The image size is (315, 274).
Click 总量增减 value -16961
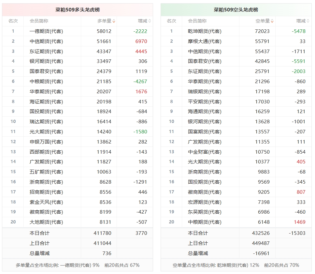tap(261, 253)
